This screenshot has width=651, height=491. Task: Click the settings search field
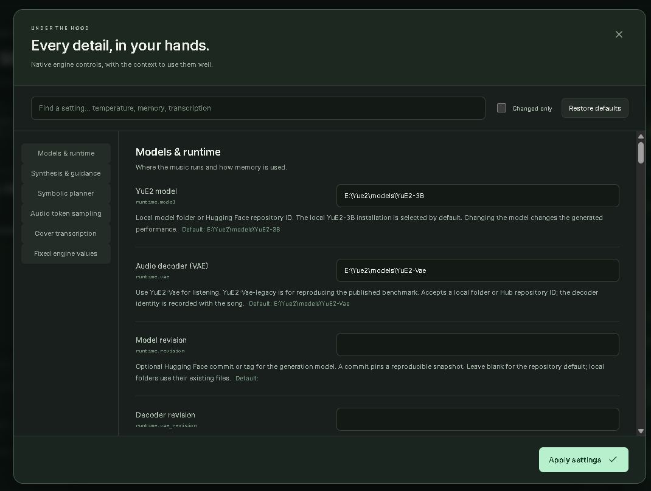click(x=258, y=108)
